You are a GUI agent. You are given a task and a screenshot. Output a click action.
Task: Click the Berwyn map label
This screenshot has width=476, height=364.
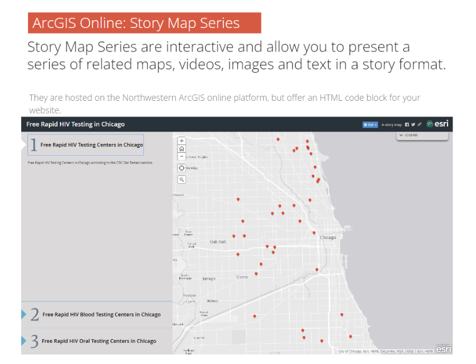point(209,279)
